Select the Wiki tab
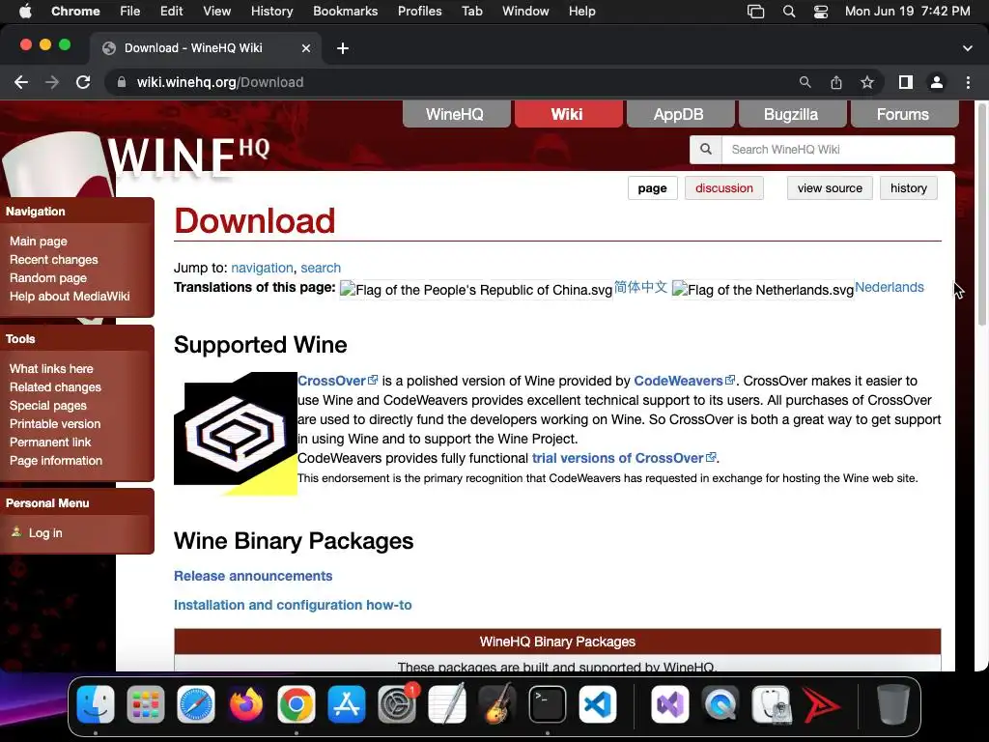The image size is (989, 742). click(567, 114)
